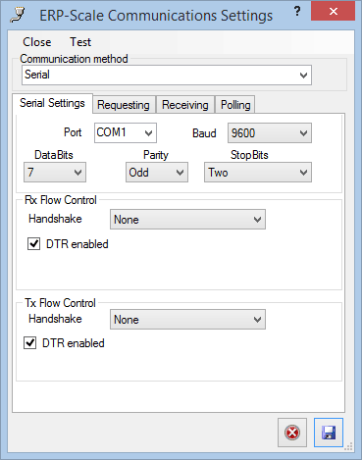Expand the Tx Flow Control Handshake dropdown
Screen dimensions: 362x460
(187, 320)
